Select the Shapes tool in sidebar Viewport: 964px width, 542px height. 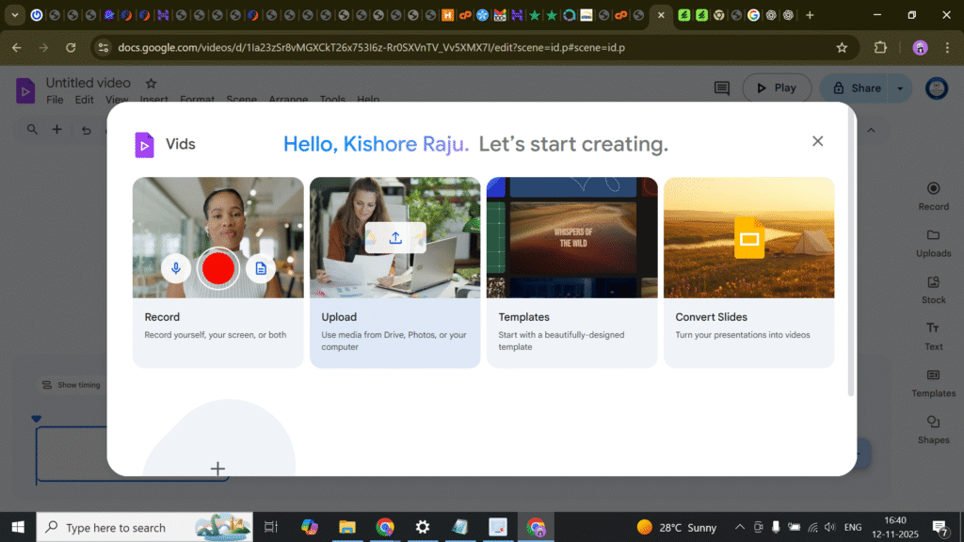pos(933,430)
